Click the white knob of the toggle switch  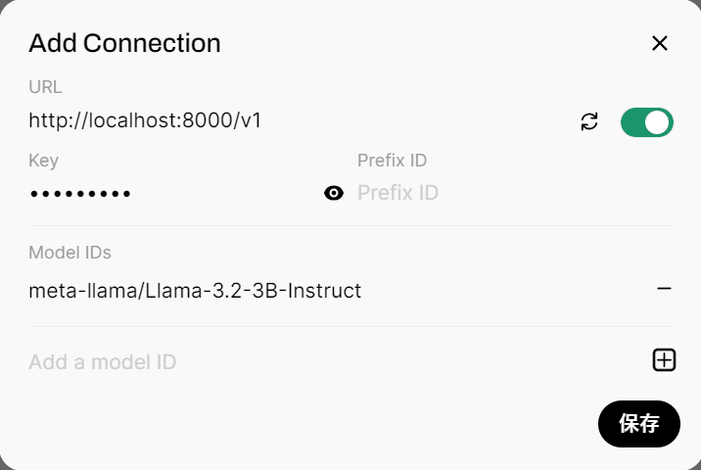658,121
